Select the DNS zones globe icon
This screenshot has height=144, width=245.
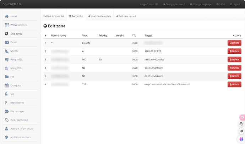(x=6, y=33)
